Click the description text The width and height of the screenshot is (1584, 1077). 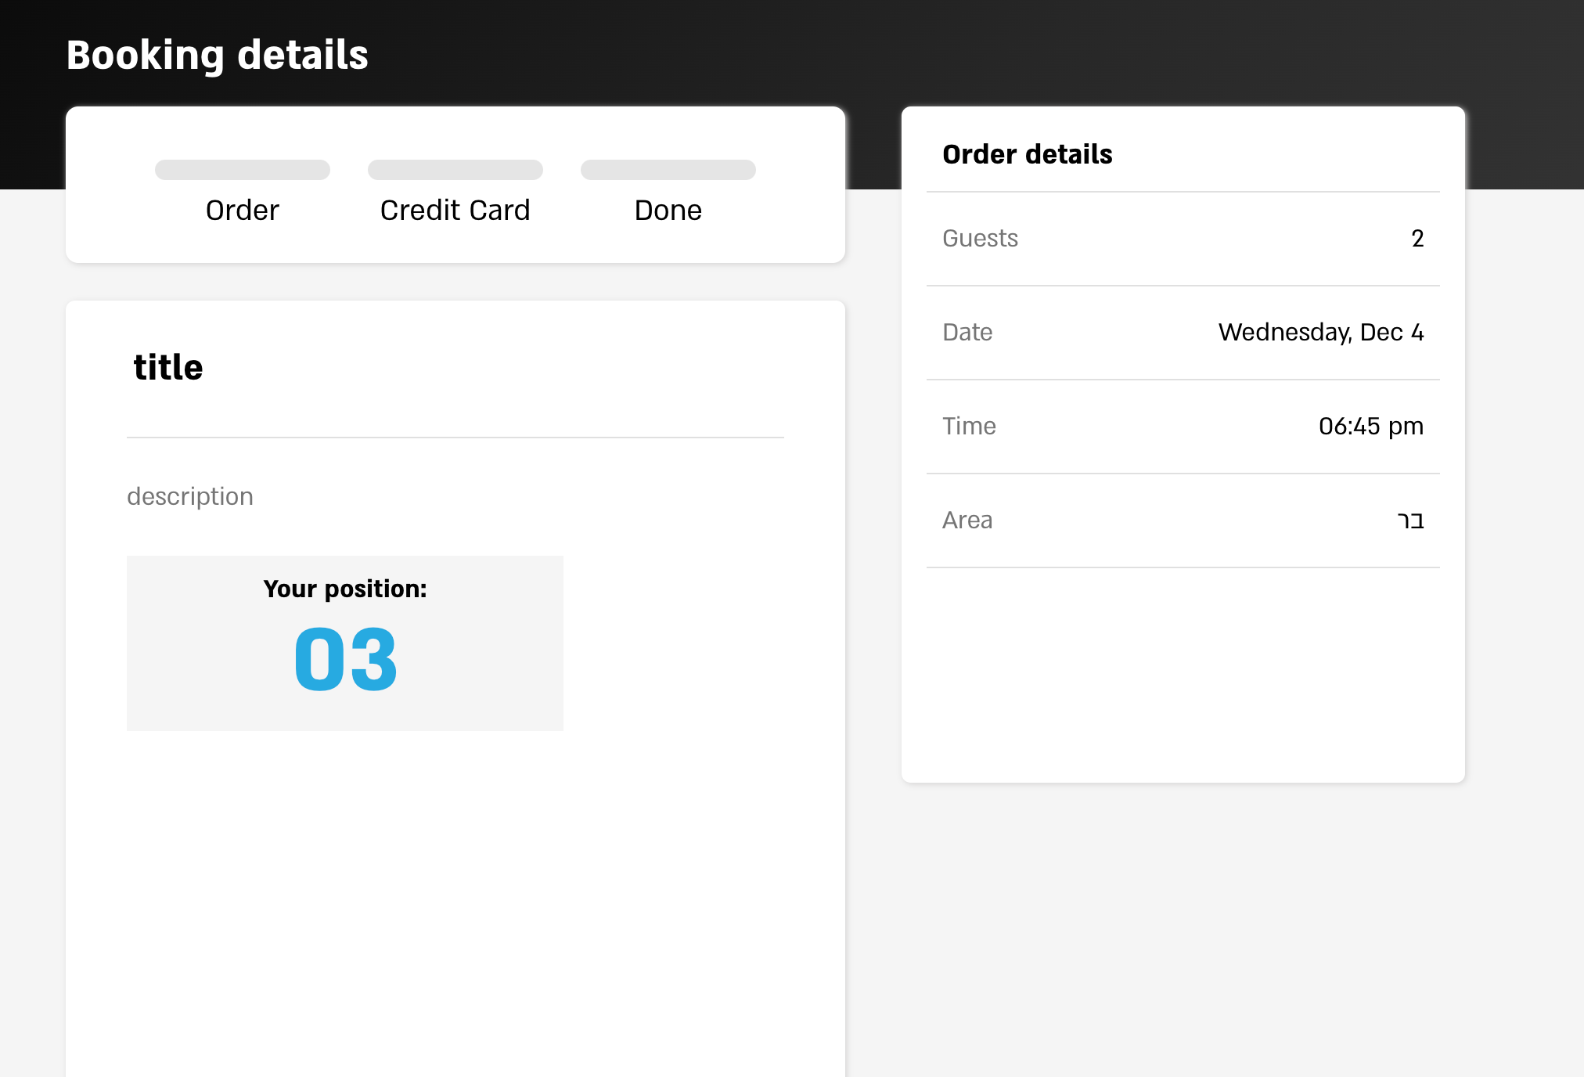(190, 497)
